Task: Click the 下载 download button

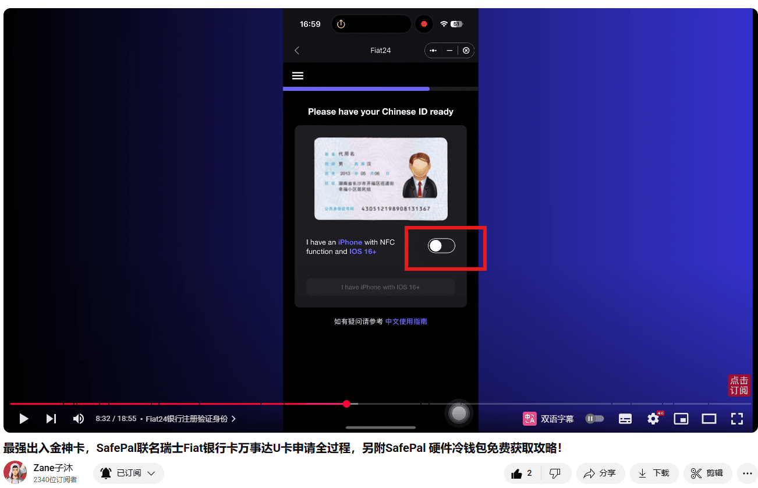Action: point(654,473)
